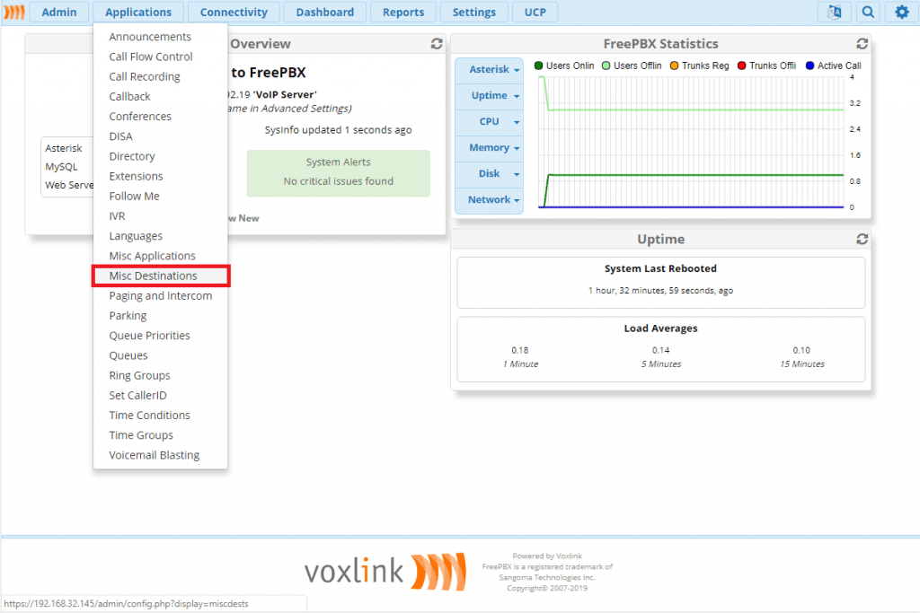Toggle Users Online legend marker
The width and height of the screenshot is (920, 613).
pos(538,66)
